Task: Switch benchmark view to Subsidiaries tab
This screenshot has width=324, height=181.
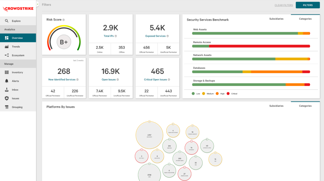Action: (276, 19)
